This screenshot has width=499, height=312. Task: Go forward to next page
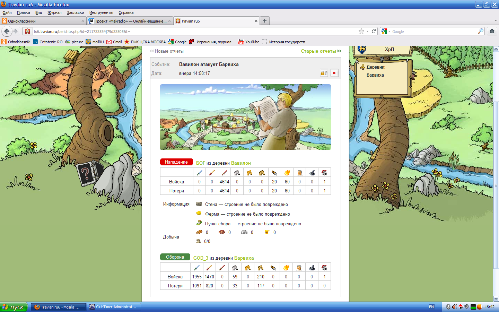point(16,31)
